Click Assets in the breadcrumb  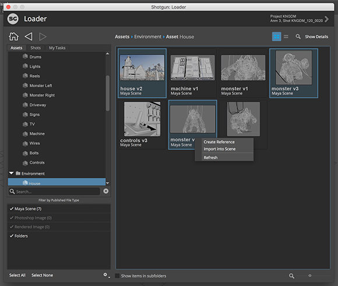pos(122,37)
